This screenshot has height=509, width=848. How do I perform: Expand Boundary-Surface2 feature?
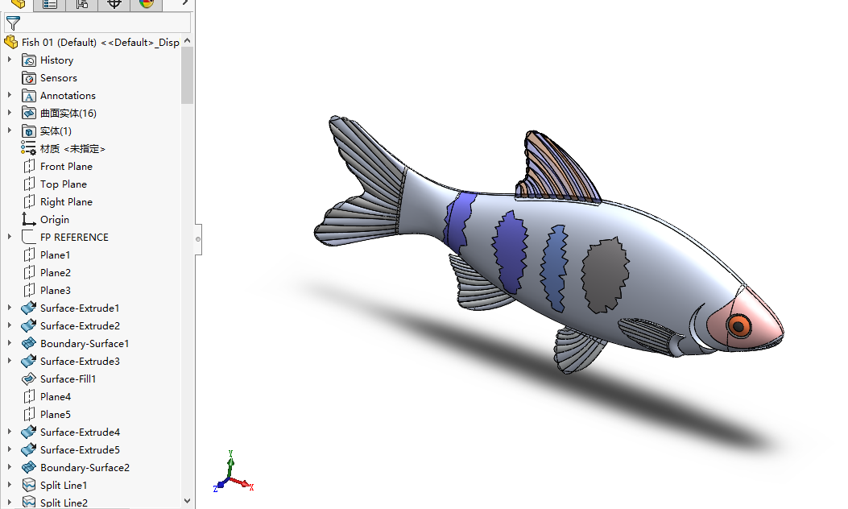point(9,467)
